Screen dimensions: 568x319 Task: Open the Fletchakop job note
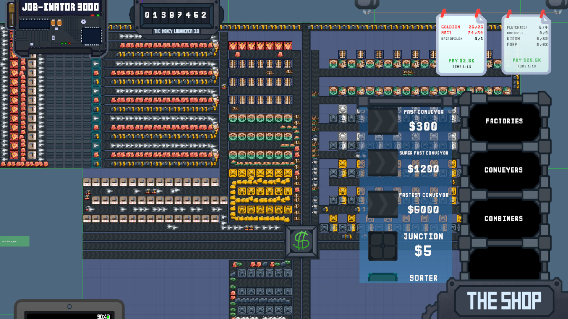pyautogui.click(x=526, y=44)
